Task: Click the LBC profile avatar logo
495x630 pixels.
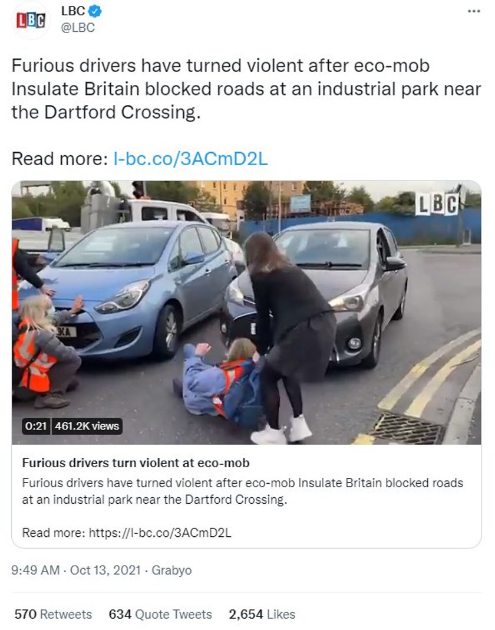Action: pos(31,20)
